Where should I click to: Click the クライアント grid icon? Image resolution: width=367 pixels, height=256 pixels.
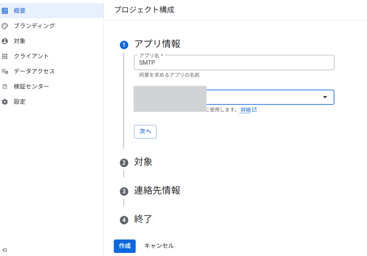click(x=5, y=56)
